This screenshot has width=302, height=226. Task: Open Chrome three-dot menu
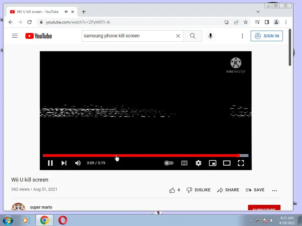pyautogui.click(x=286, y=22)
